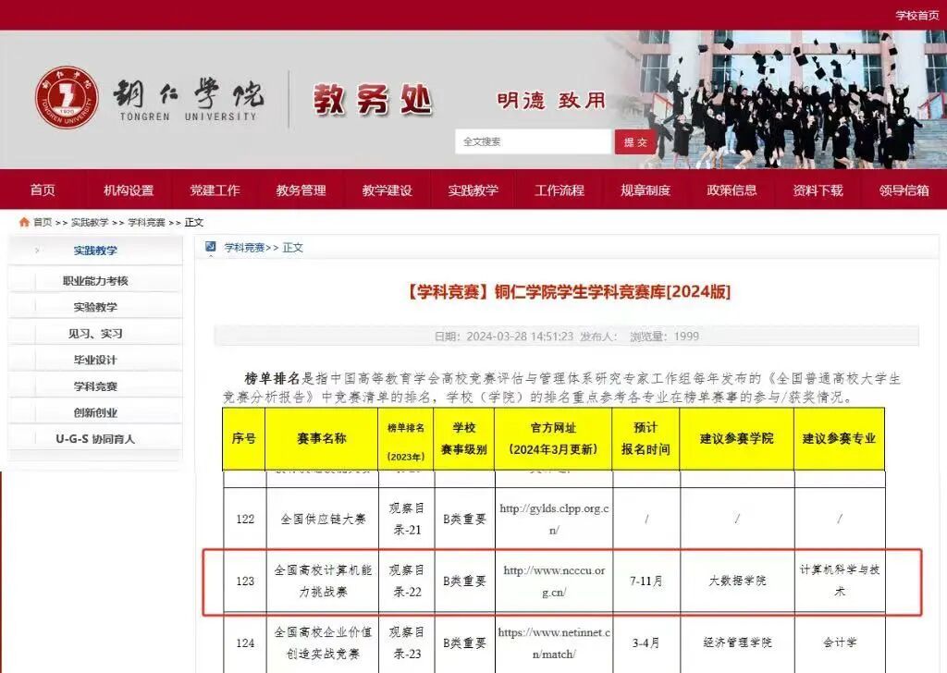This screenshot has width=947, height=673.
Task: Click the home icon in breadcrumb
Action: coord(24,222)
